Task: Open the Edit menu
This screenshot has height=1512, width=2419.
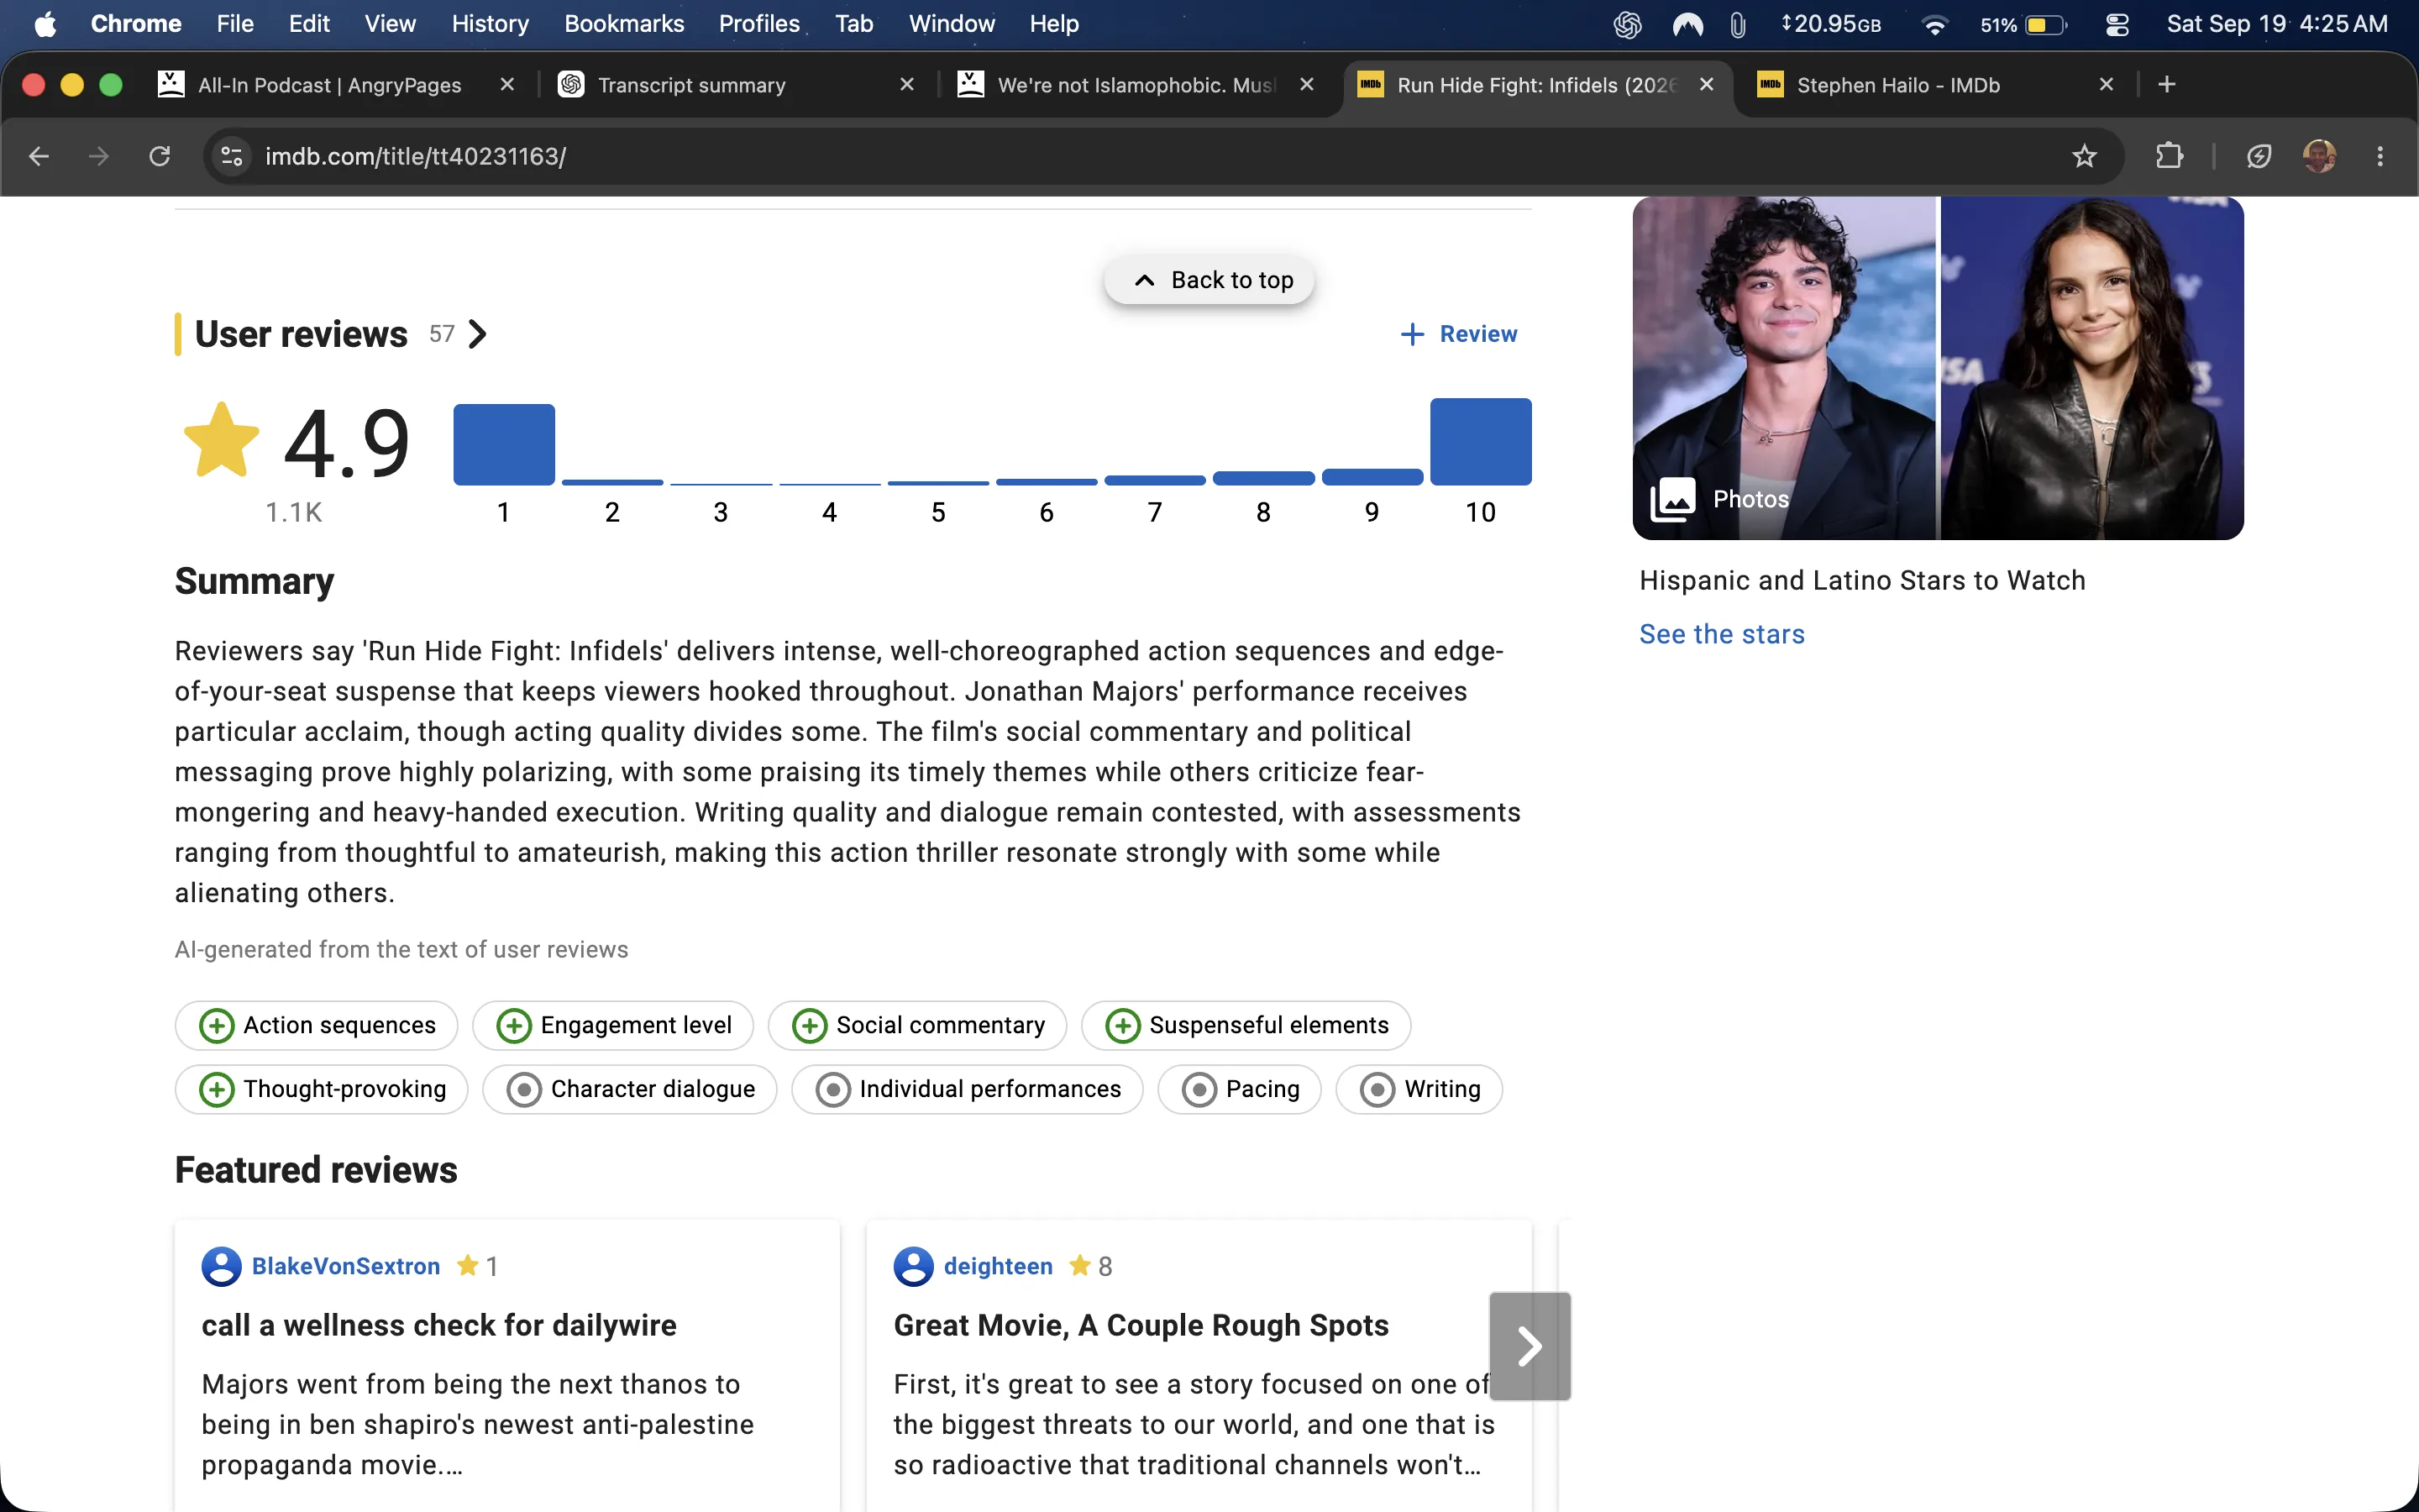Action: [309, 24]
